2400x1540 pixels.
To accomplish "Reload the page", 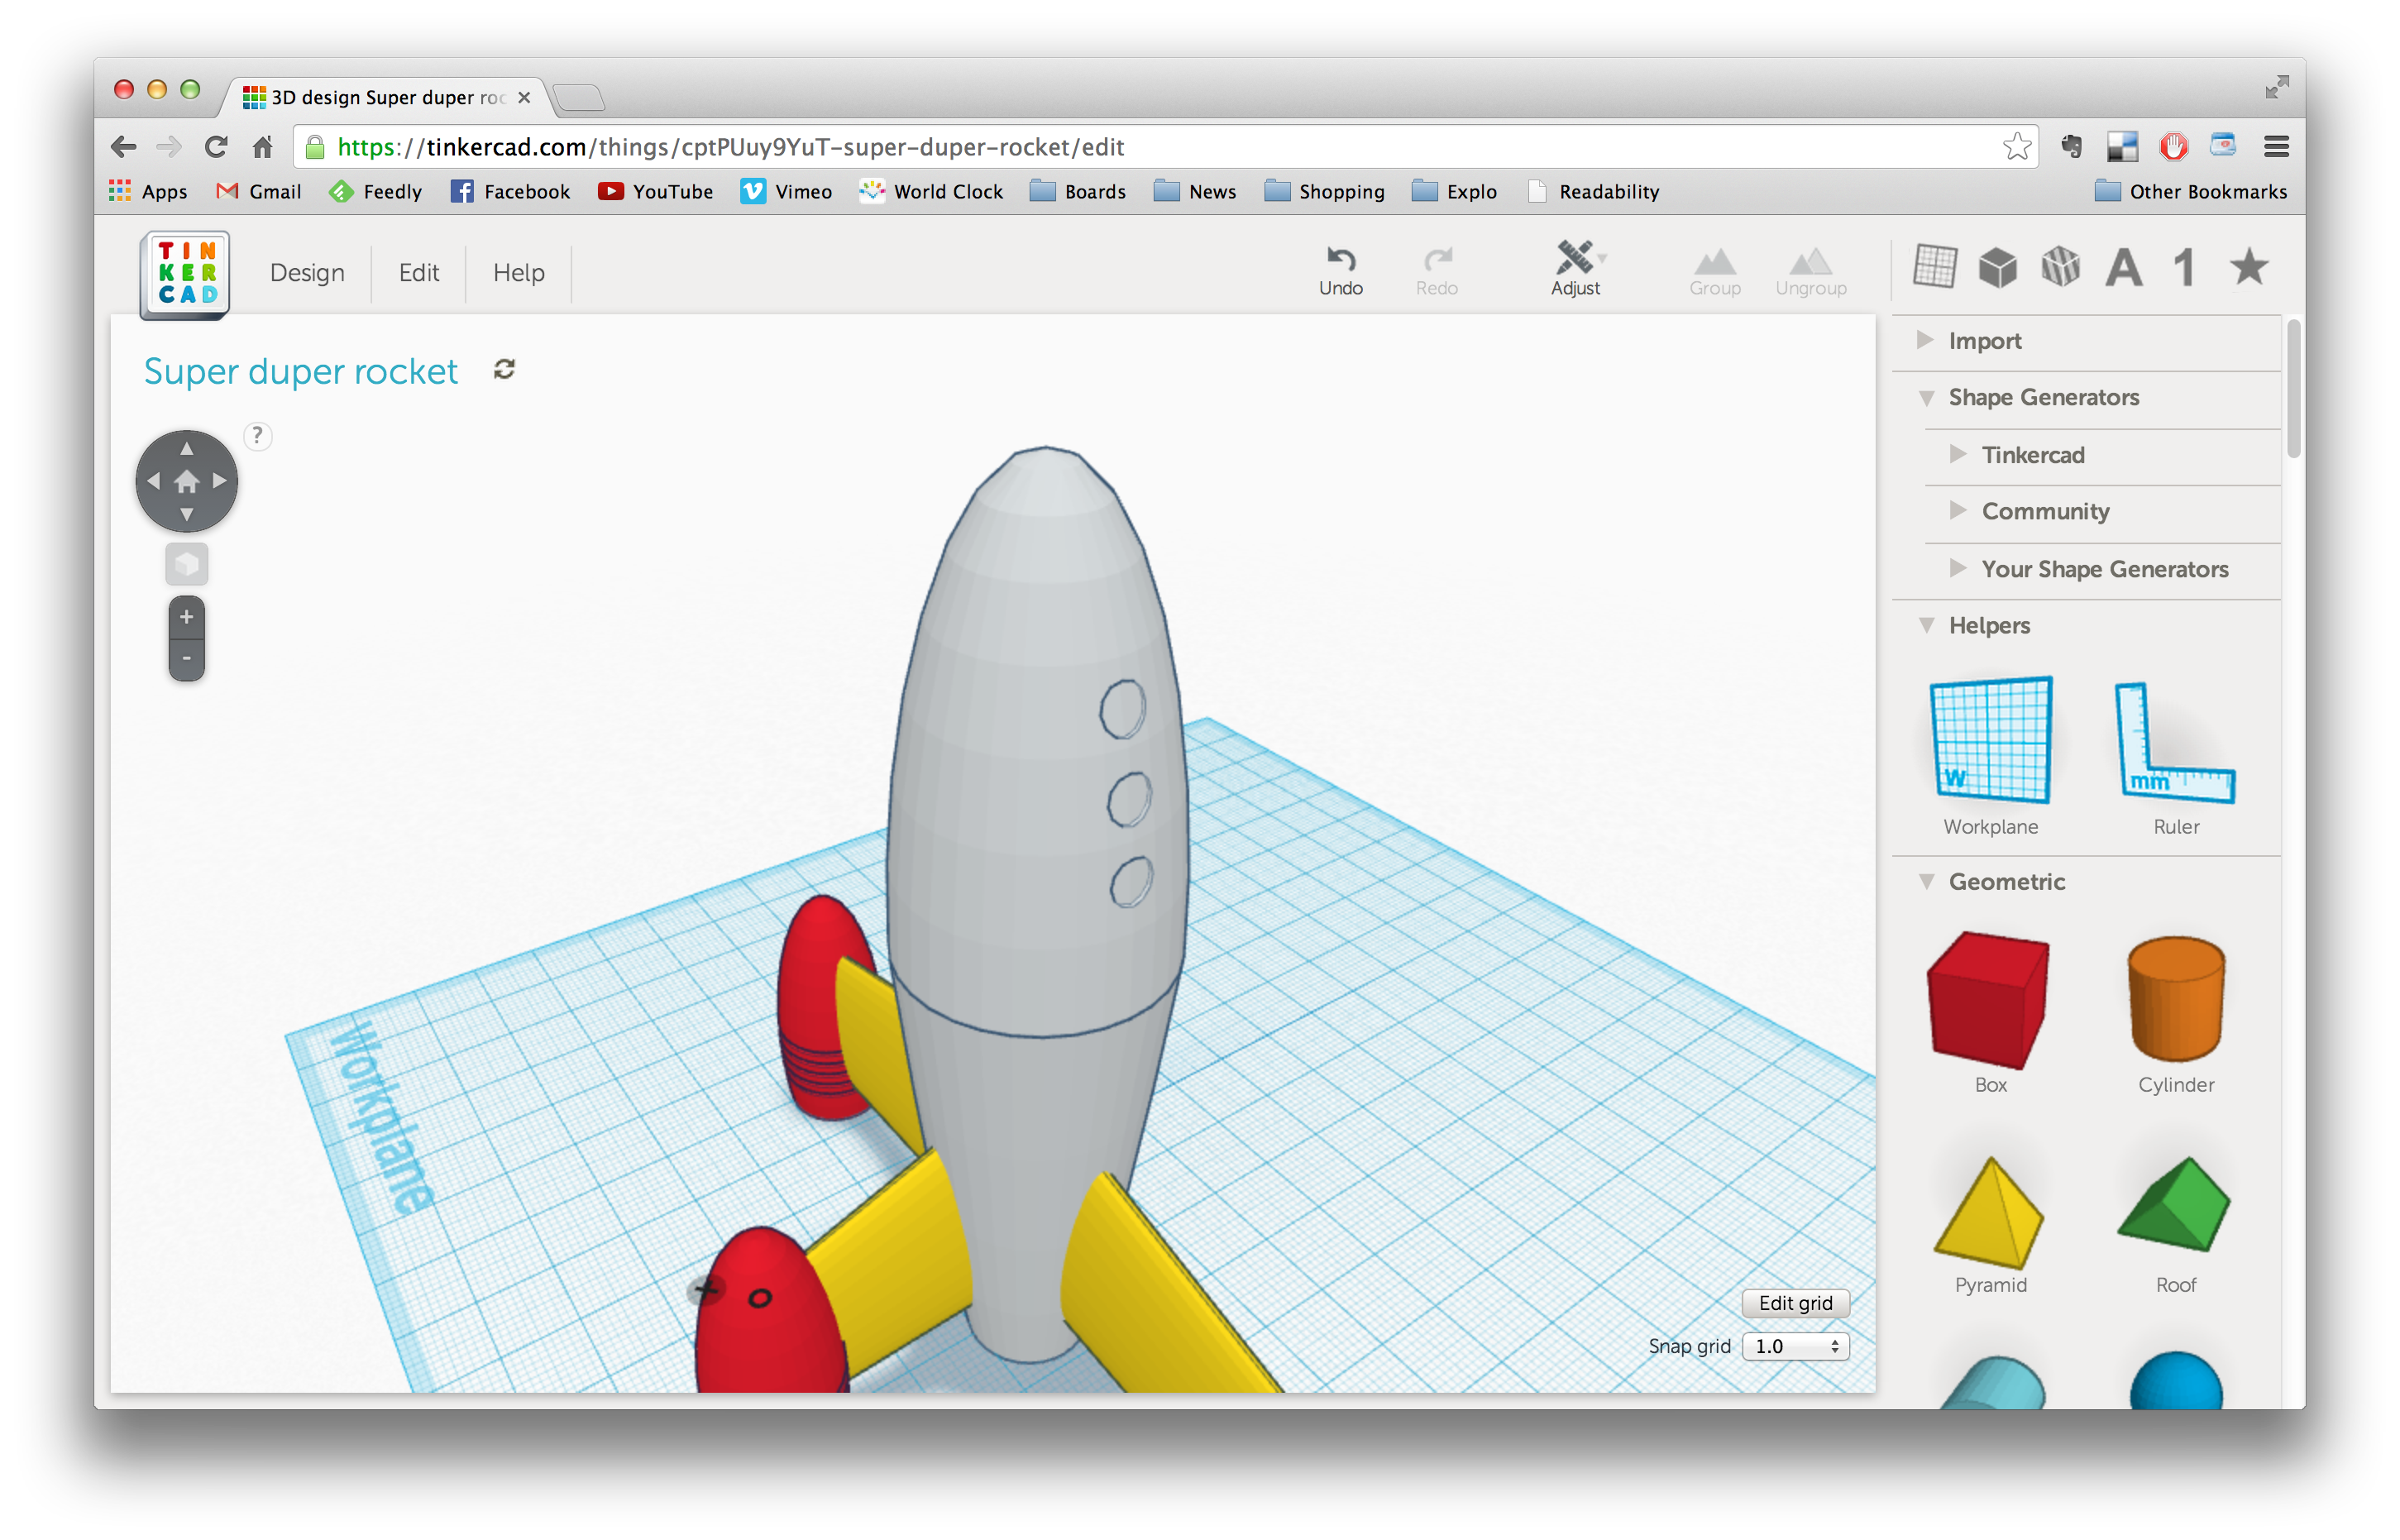I will pos(215,147).
